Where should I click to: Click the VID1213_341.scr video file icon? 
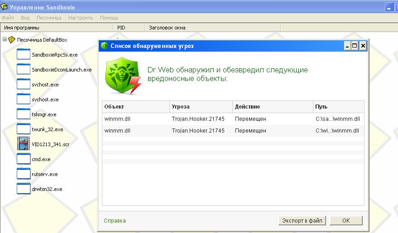23,144
